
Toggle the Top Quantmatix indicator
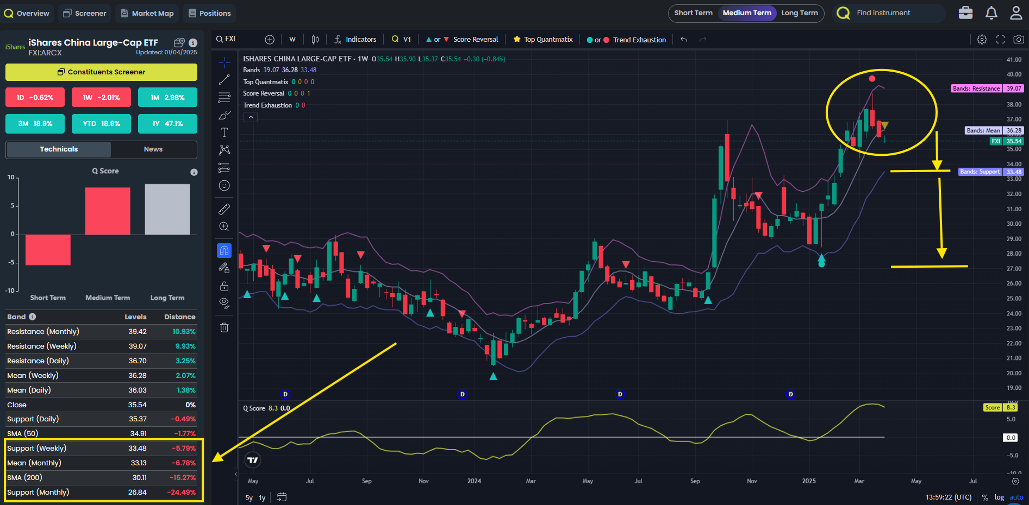tap(543, 40)
